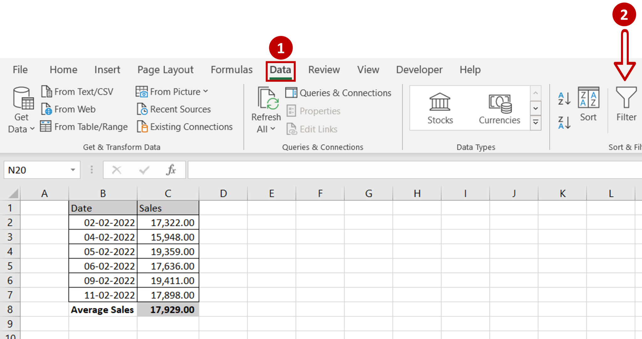
Task: Select row 8 header
Action: tap(10, 309)
